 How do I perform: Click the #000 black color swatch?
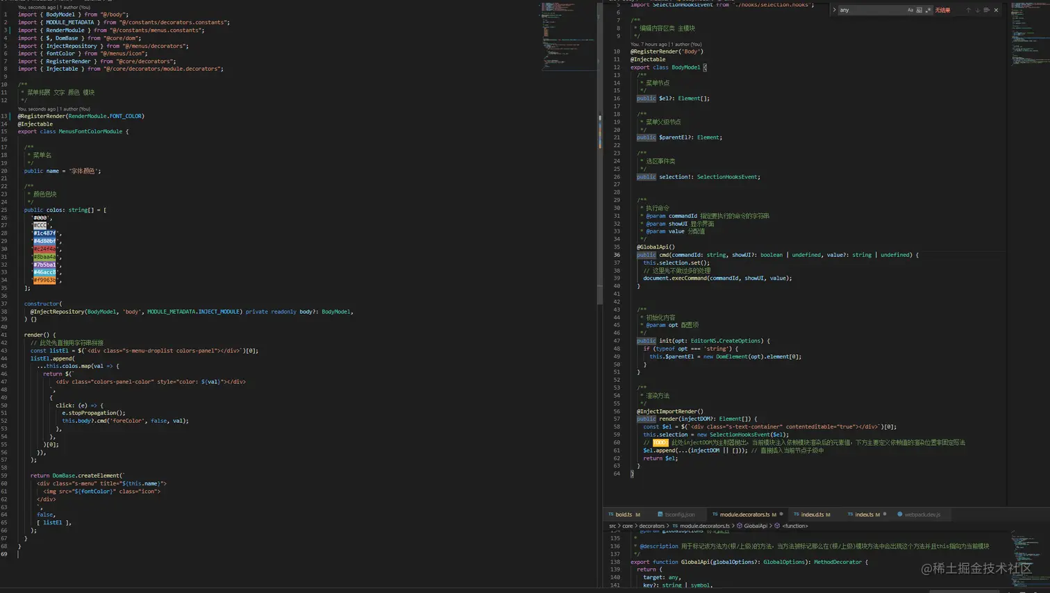tap(40, 218)
